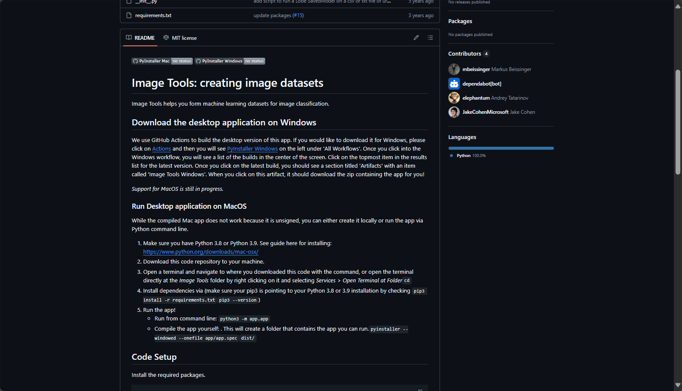This screenshot has height=391, width=682.
Task: Open JakeCohenMicrosoft contributor profile
Action: pos(485,112)
